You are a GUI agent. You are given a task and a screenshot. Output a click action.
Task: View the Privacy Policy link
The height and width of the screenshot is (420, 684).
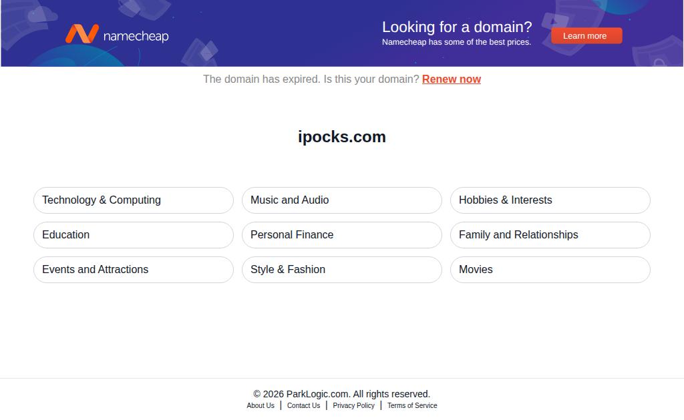[x=354, y=405]
